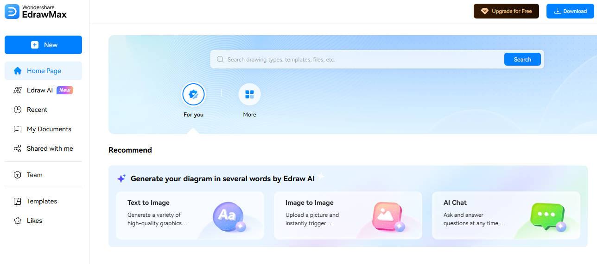This screenshot has width=597, height=264.
Task: Open Edraw AI section
Action: 43,90
